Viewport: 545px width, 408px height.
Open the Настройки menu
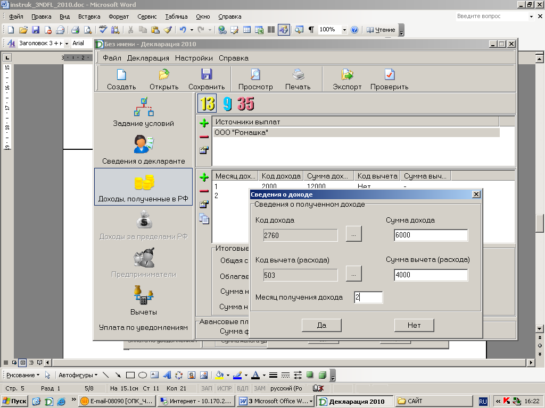point(194,58)
